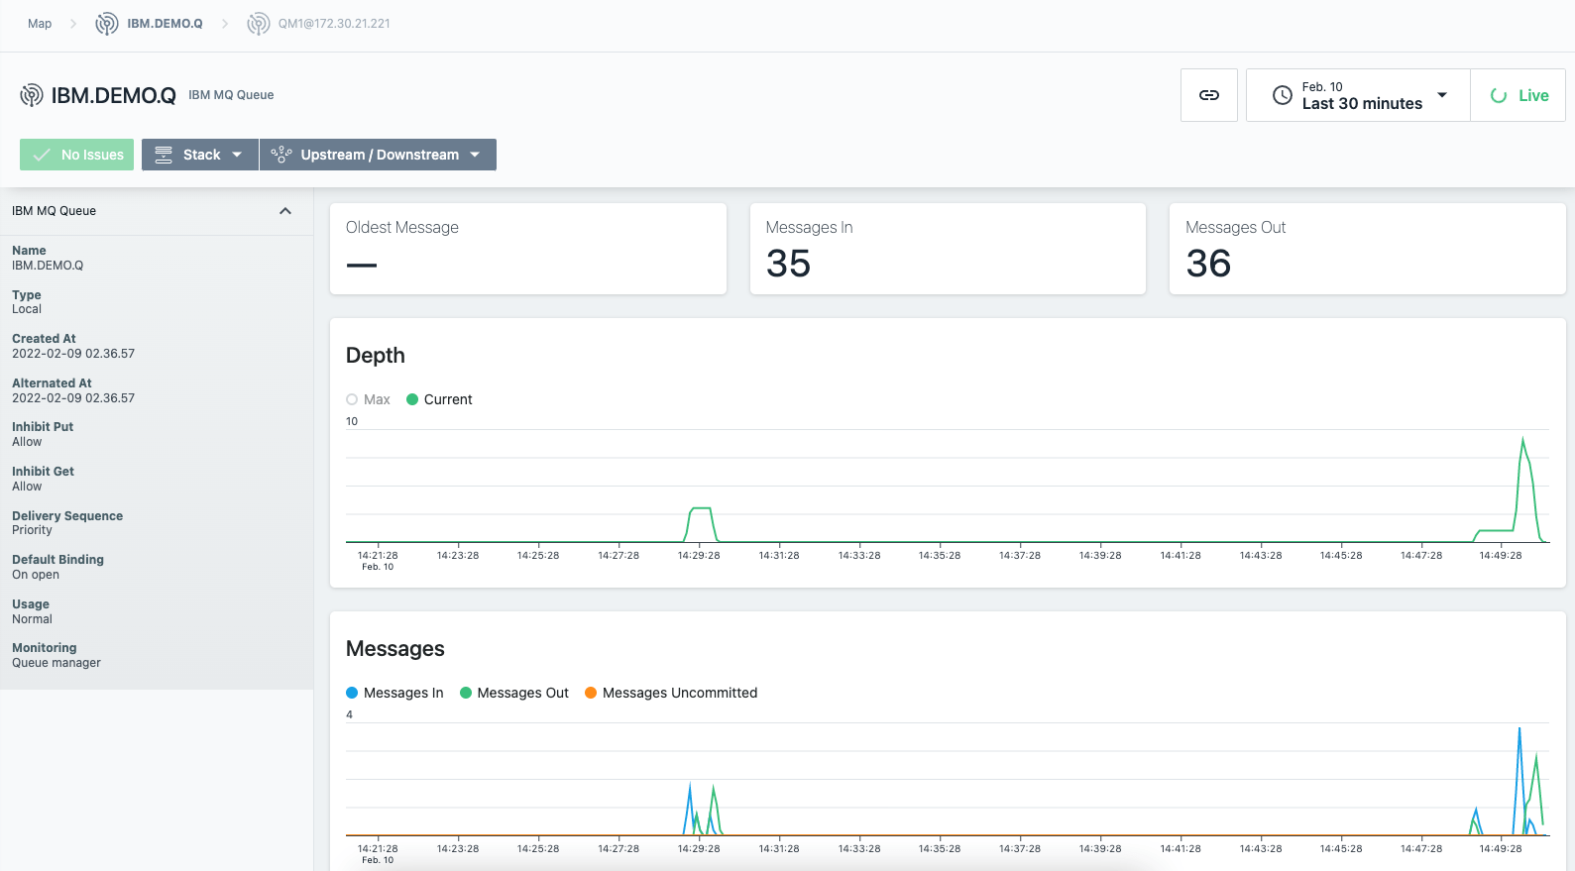1575x871 pixels.
Task: Click the IBM.DEMO.Q breadcrumb queue icon
Action: (107, 24)
